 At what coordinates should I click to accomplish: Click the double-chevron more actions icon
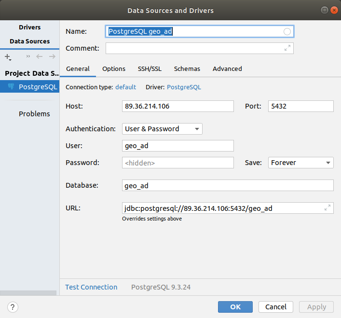[28, 57]
